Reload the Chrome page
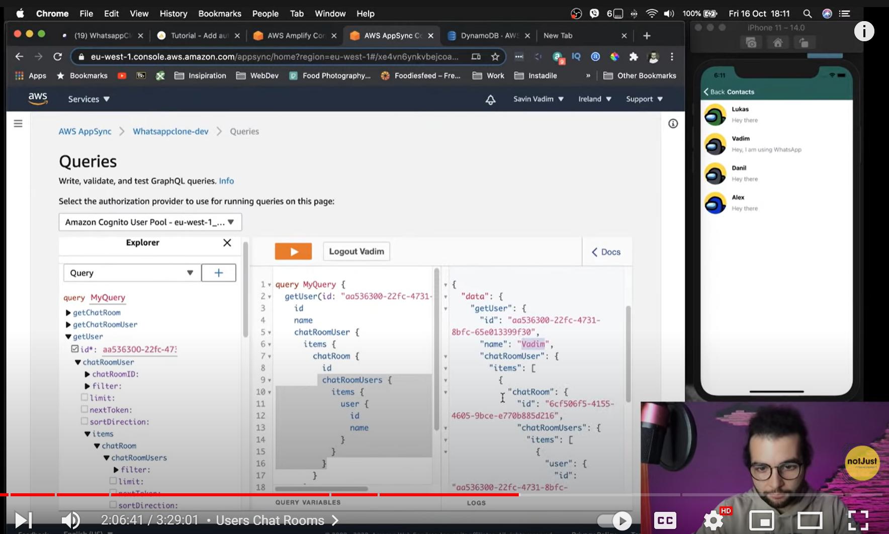The height and width of the screenshot is (534, 889). pos(58,57)
